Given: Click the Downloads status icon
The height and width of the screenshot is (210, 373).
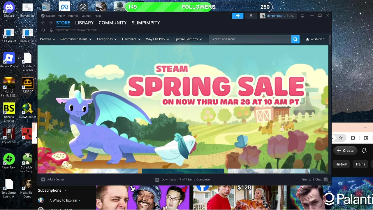Looking at the screenshot, I should 157,179.
